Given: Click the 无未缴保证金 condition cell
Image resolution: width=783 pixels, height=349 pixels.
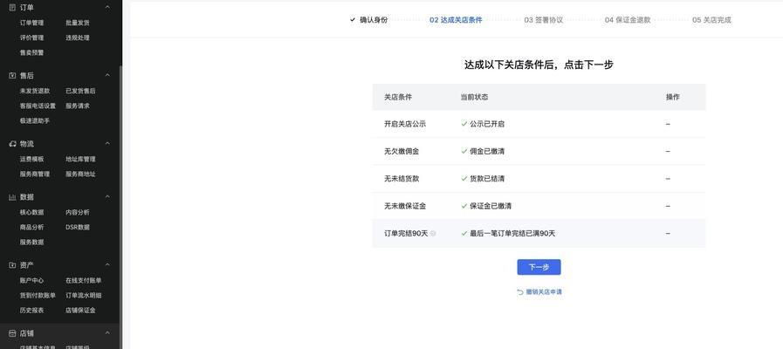Looking at the screenshot, I should [405, 206].
